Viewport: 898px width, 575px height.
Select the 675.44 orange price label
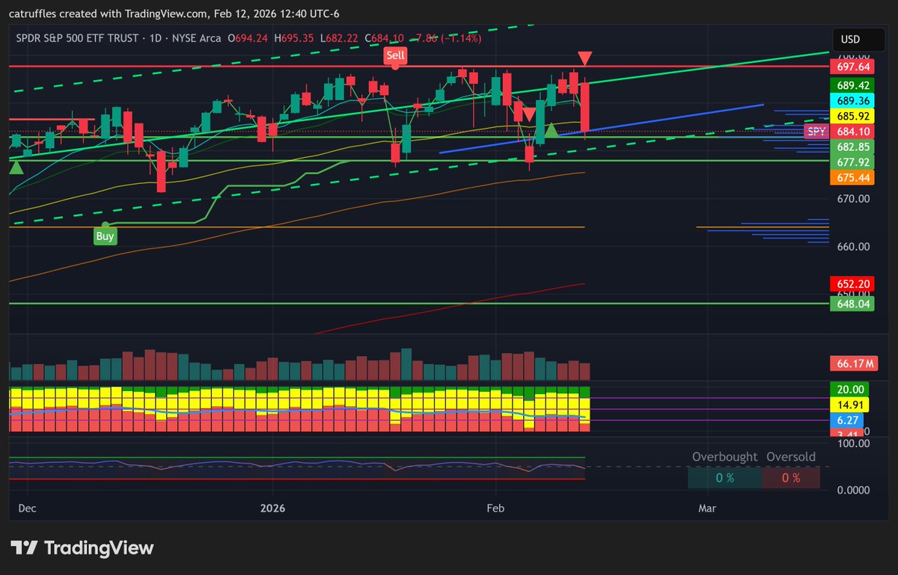853,177
